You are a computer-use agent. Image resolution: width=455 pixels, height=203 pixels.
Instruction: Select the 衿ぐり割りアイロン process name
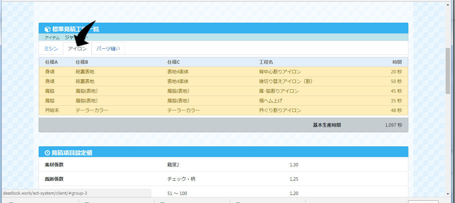280,110
